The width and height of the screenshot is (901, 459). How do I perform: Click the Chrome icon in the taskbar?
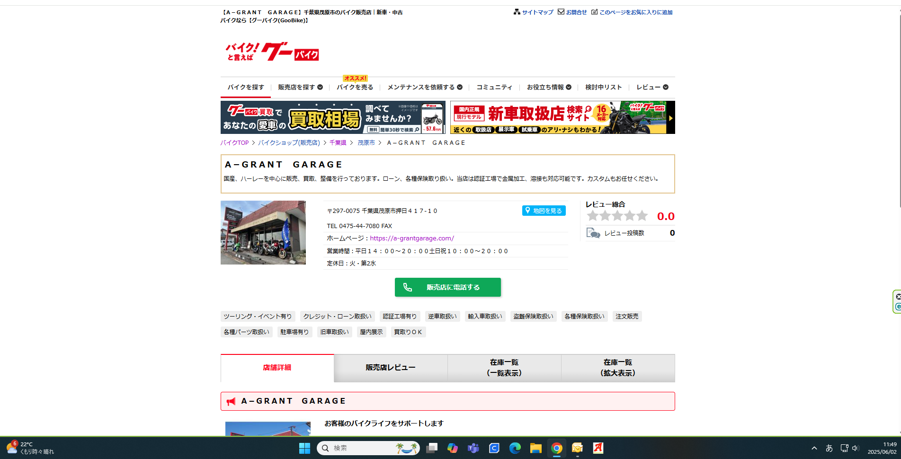pos(557,448)
